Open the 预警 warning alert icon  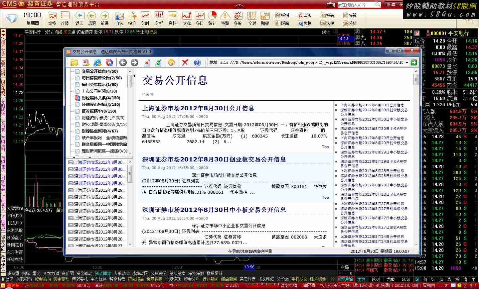(225, 19)
